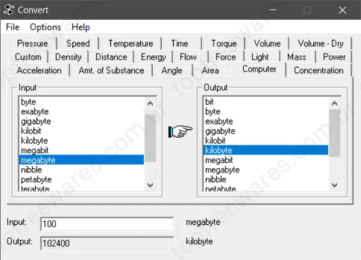
Task: Click the Output field showing 102400
Action: pos(107,243)
